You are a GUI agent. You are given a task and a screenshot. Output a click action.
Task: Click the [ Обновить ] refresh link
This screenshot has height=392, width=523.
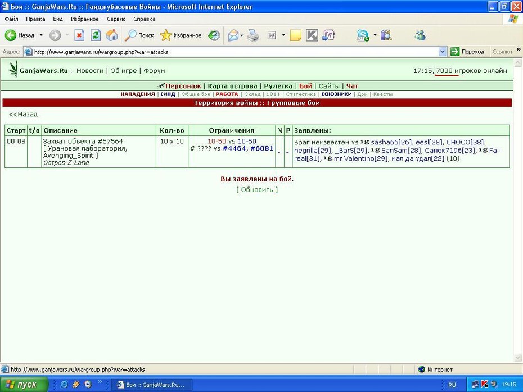coord(257,189)
